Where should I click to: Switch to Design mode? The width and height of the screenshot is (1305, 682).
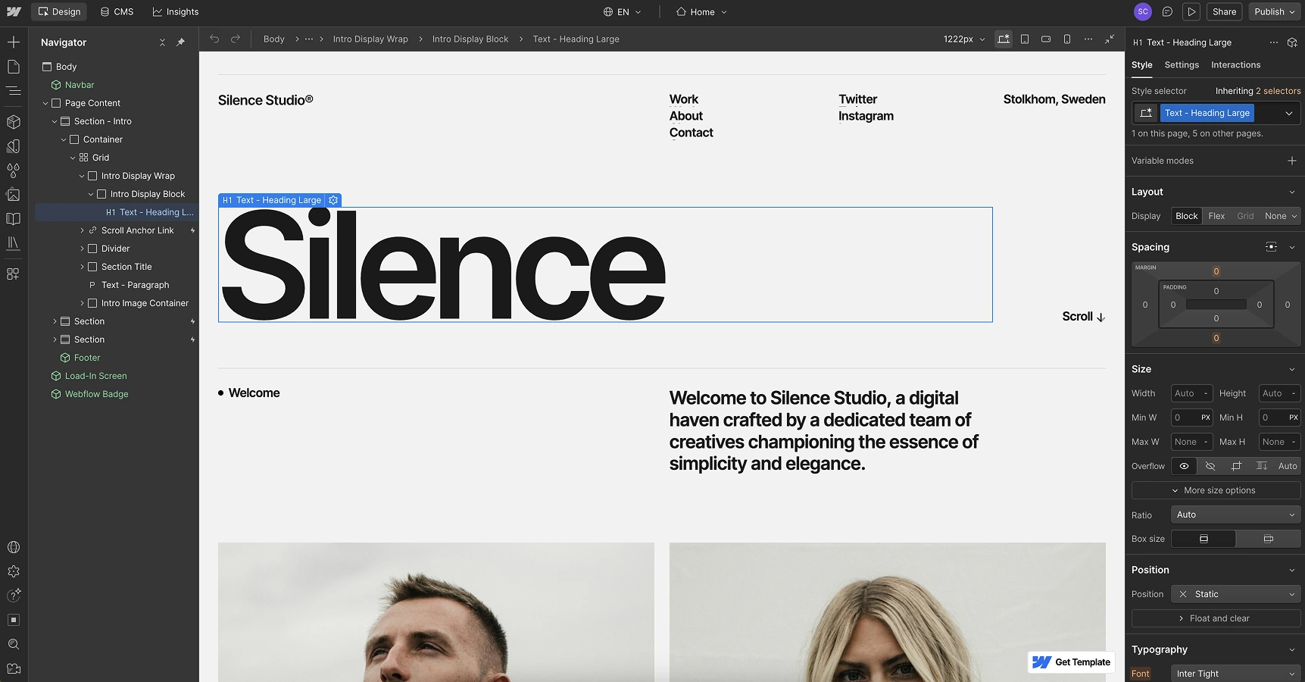click(59, 12)
